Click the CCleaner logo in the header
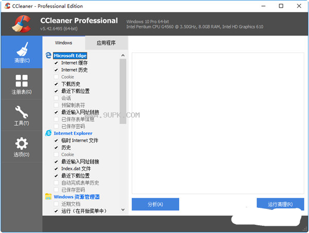 pyautogui.click(x=21, y=24)
